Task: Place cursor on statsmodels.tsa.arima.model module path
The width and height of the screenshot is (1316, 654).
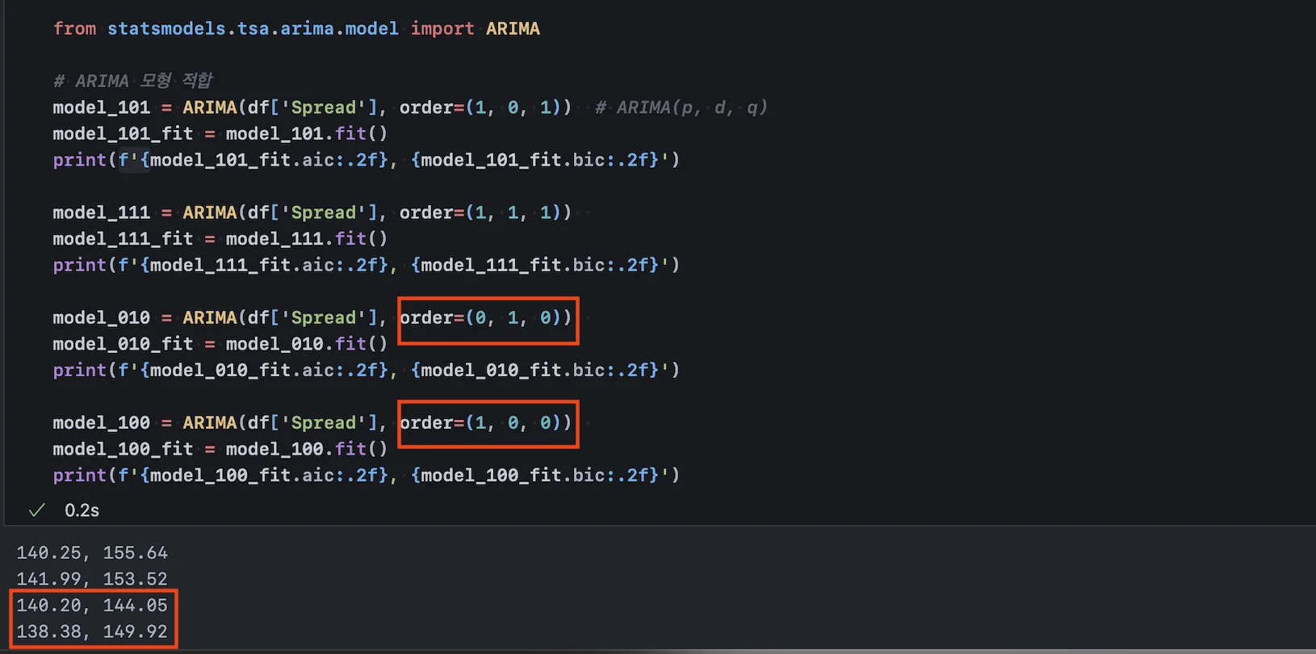Action: [x=253, y=28]
